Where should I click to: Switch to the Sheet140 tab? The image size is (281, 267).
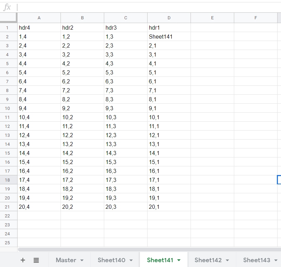(111, 260)
